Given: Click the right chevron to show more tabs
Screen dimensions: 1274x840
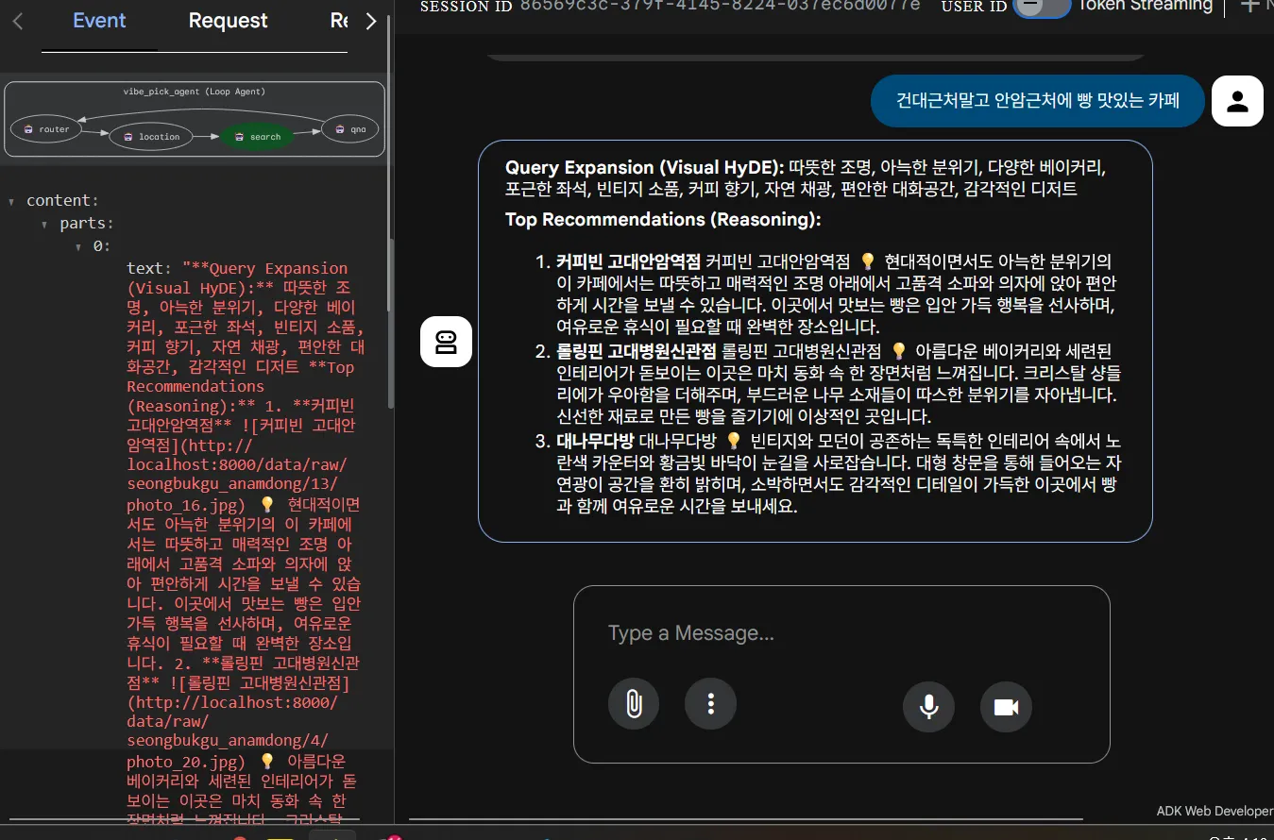Looking at the screenshot, I should tap(371, 21).
